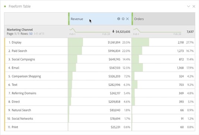Click Display orders cell 2,118
This screenshot has width=199, height=135.
(x=181, y=43)
